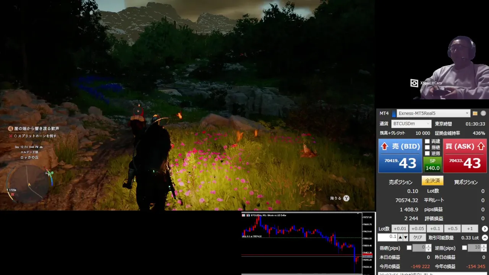Increment the 指値(pips) spinner value
489x275 pixels.
point(429,246)
